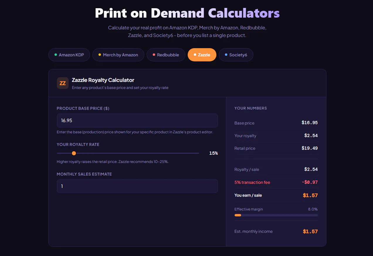Focus the Monthly Sales Estimate input
Viewport: 373px width, 256px height.
coord(137,186)
